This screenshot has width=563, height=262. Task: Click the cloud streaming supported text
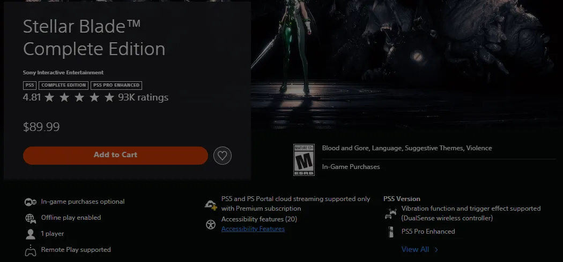[x=296, y=204]
